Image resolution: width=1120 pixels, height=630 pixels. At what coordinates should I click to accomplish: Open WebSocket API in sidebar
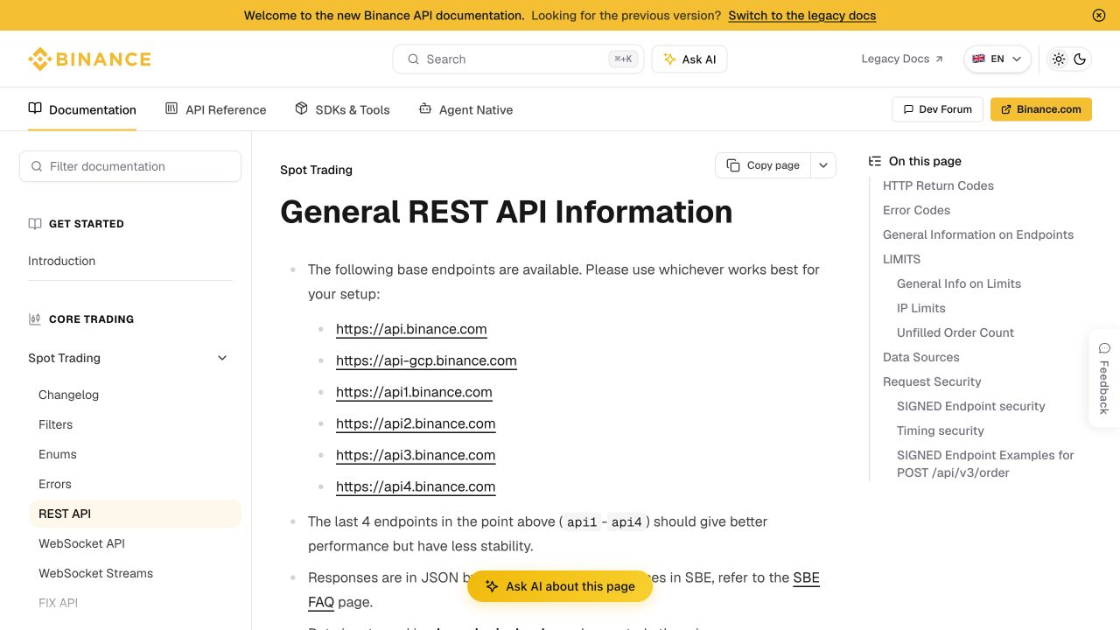point(81,543)
